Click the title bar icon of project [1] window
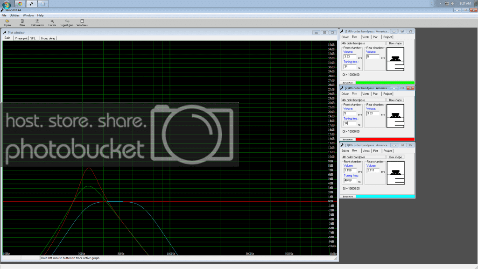The image size is (478, 269). pos(342,31)
